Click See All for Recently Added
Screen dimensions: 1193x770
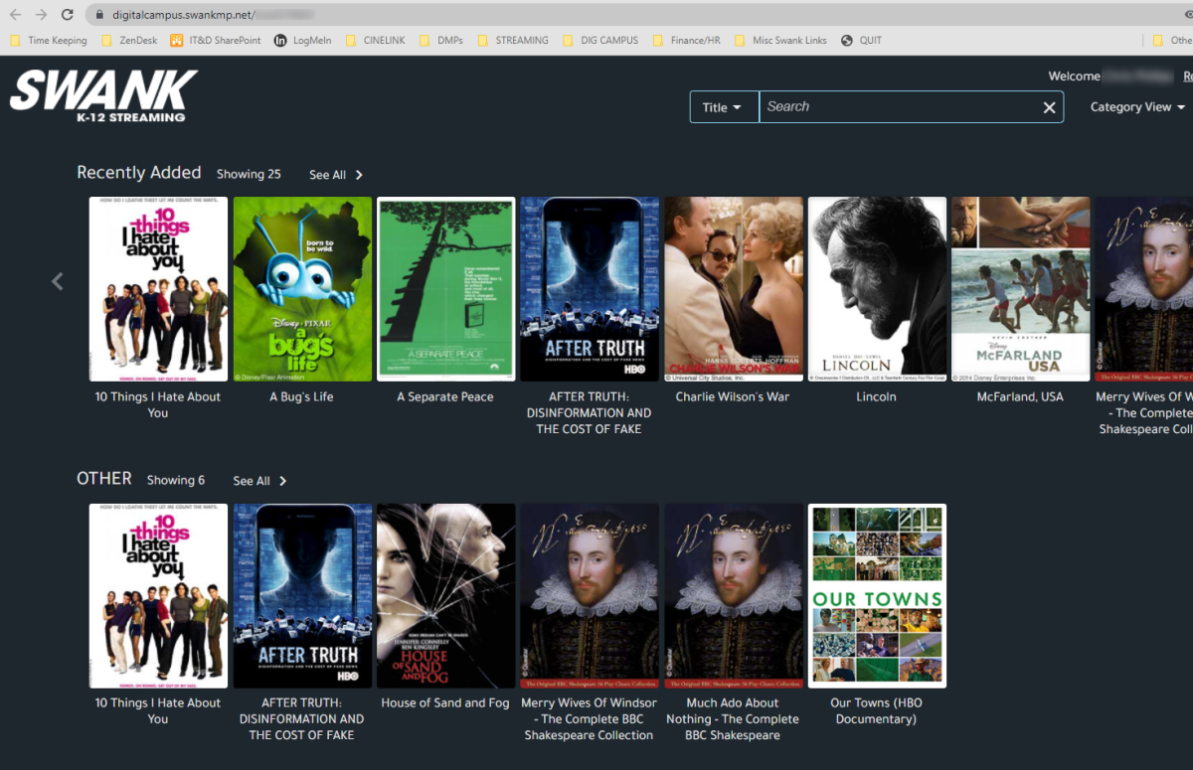336,175
